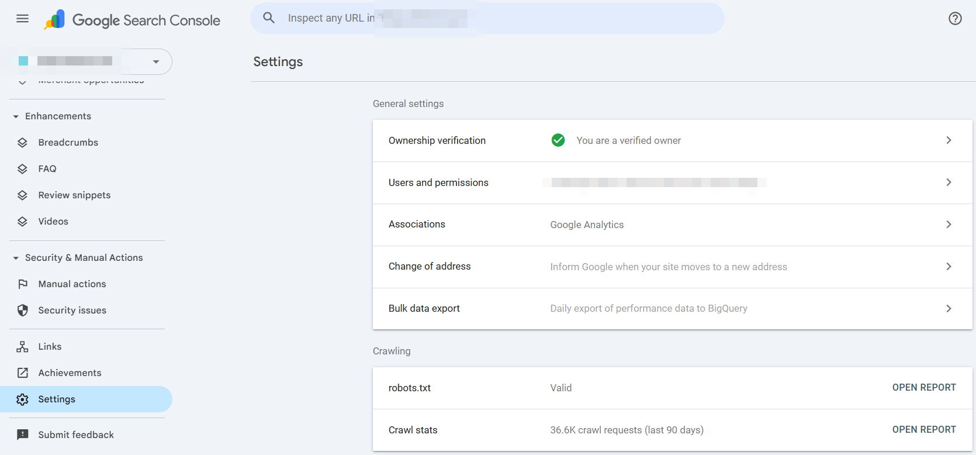Click the search magnifier icon
The width and height of the screenshot is (976, 455).
[x=269, y=18]
